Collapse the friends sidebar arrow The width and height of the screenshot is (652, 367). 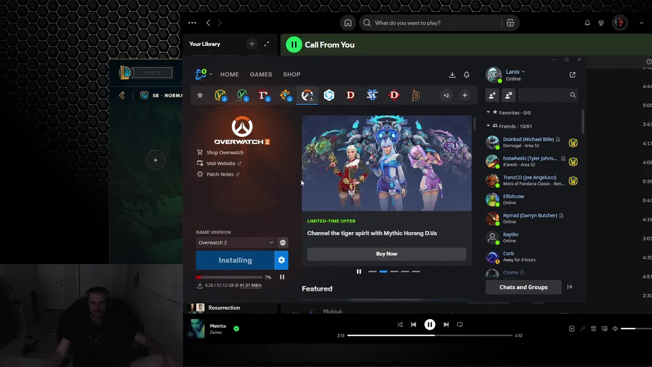[570, 287]
